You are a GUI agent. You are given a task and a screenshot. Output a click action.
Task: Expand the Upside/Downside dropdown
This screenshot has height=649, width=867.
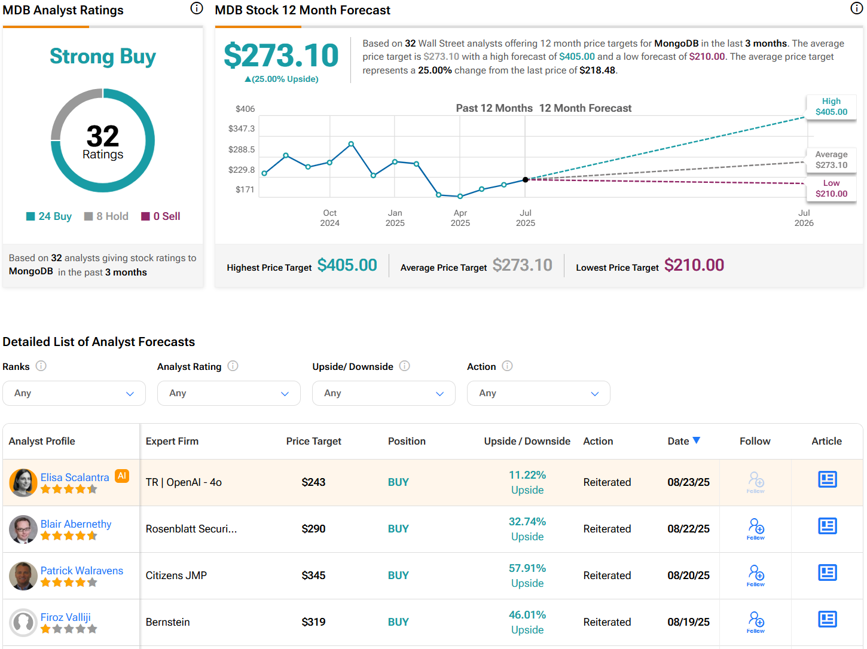383,393
